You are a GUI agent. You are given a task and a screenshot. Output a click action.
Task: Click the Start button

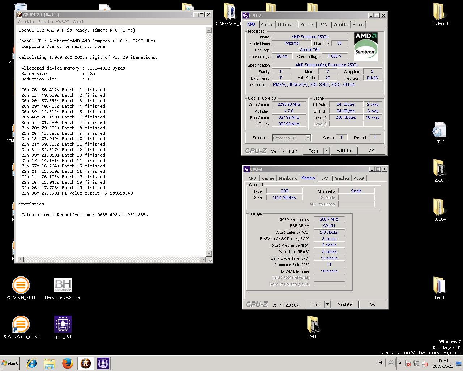tap(10, 363)
